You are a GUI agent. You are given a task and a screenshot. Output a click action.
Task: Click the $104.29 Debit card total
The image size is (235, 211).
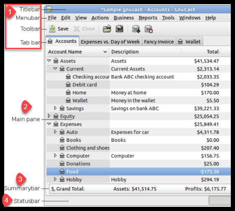point(210,84)
